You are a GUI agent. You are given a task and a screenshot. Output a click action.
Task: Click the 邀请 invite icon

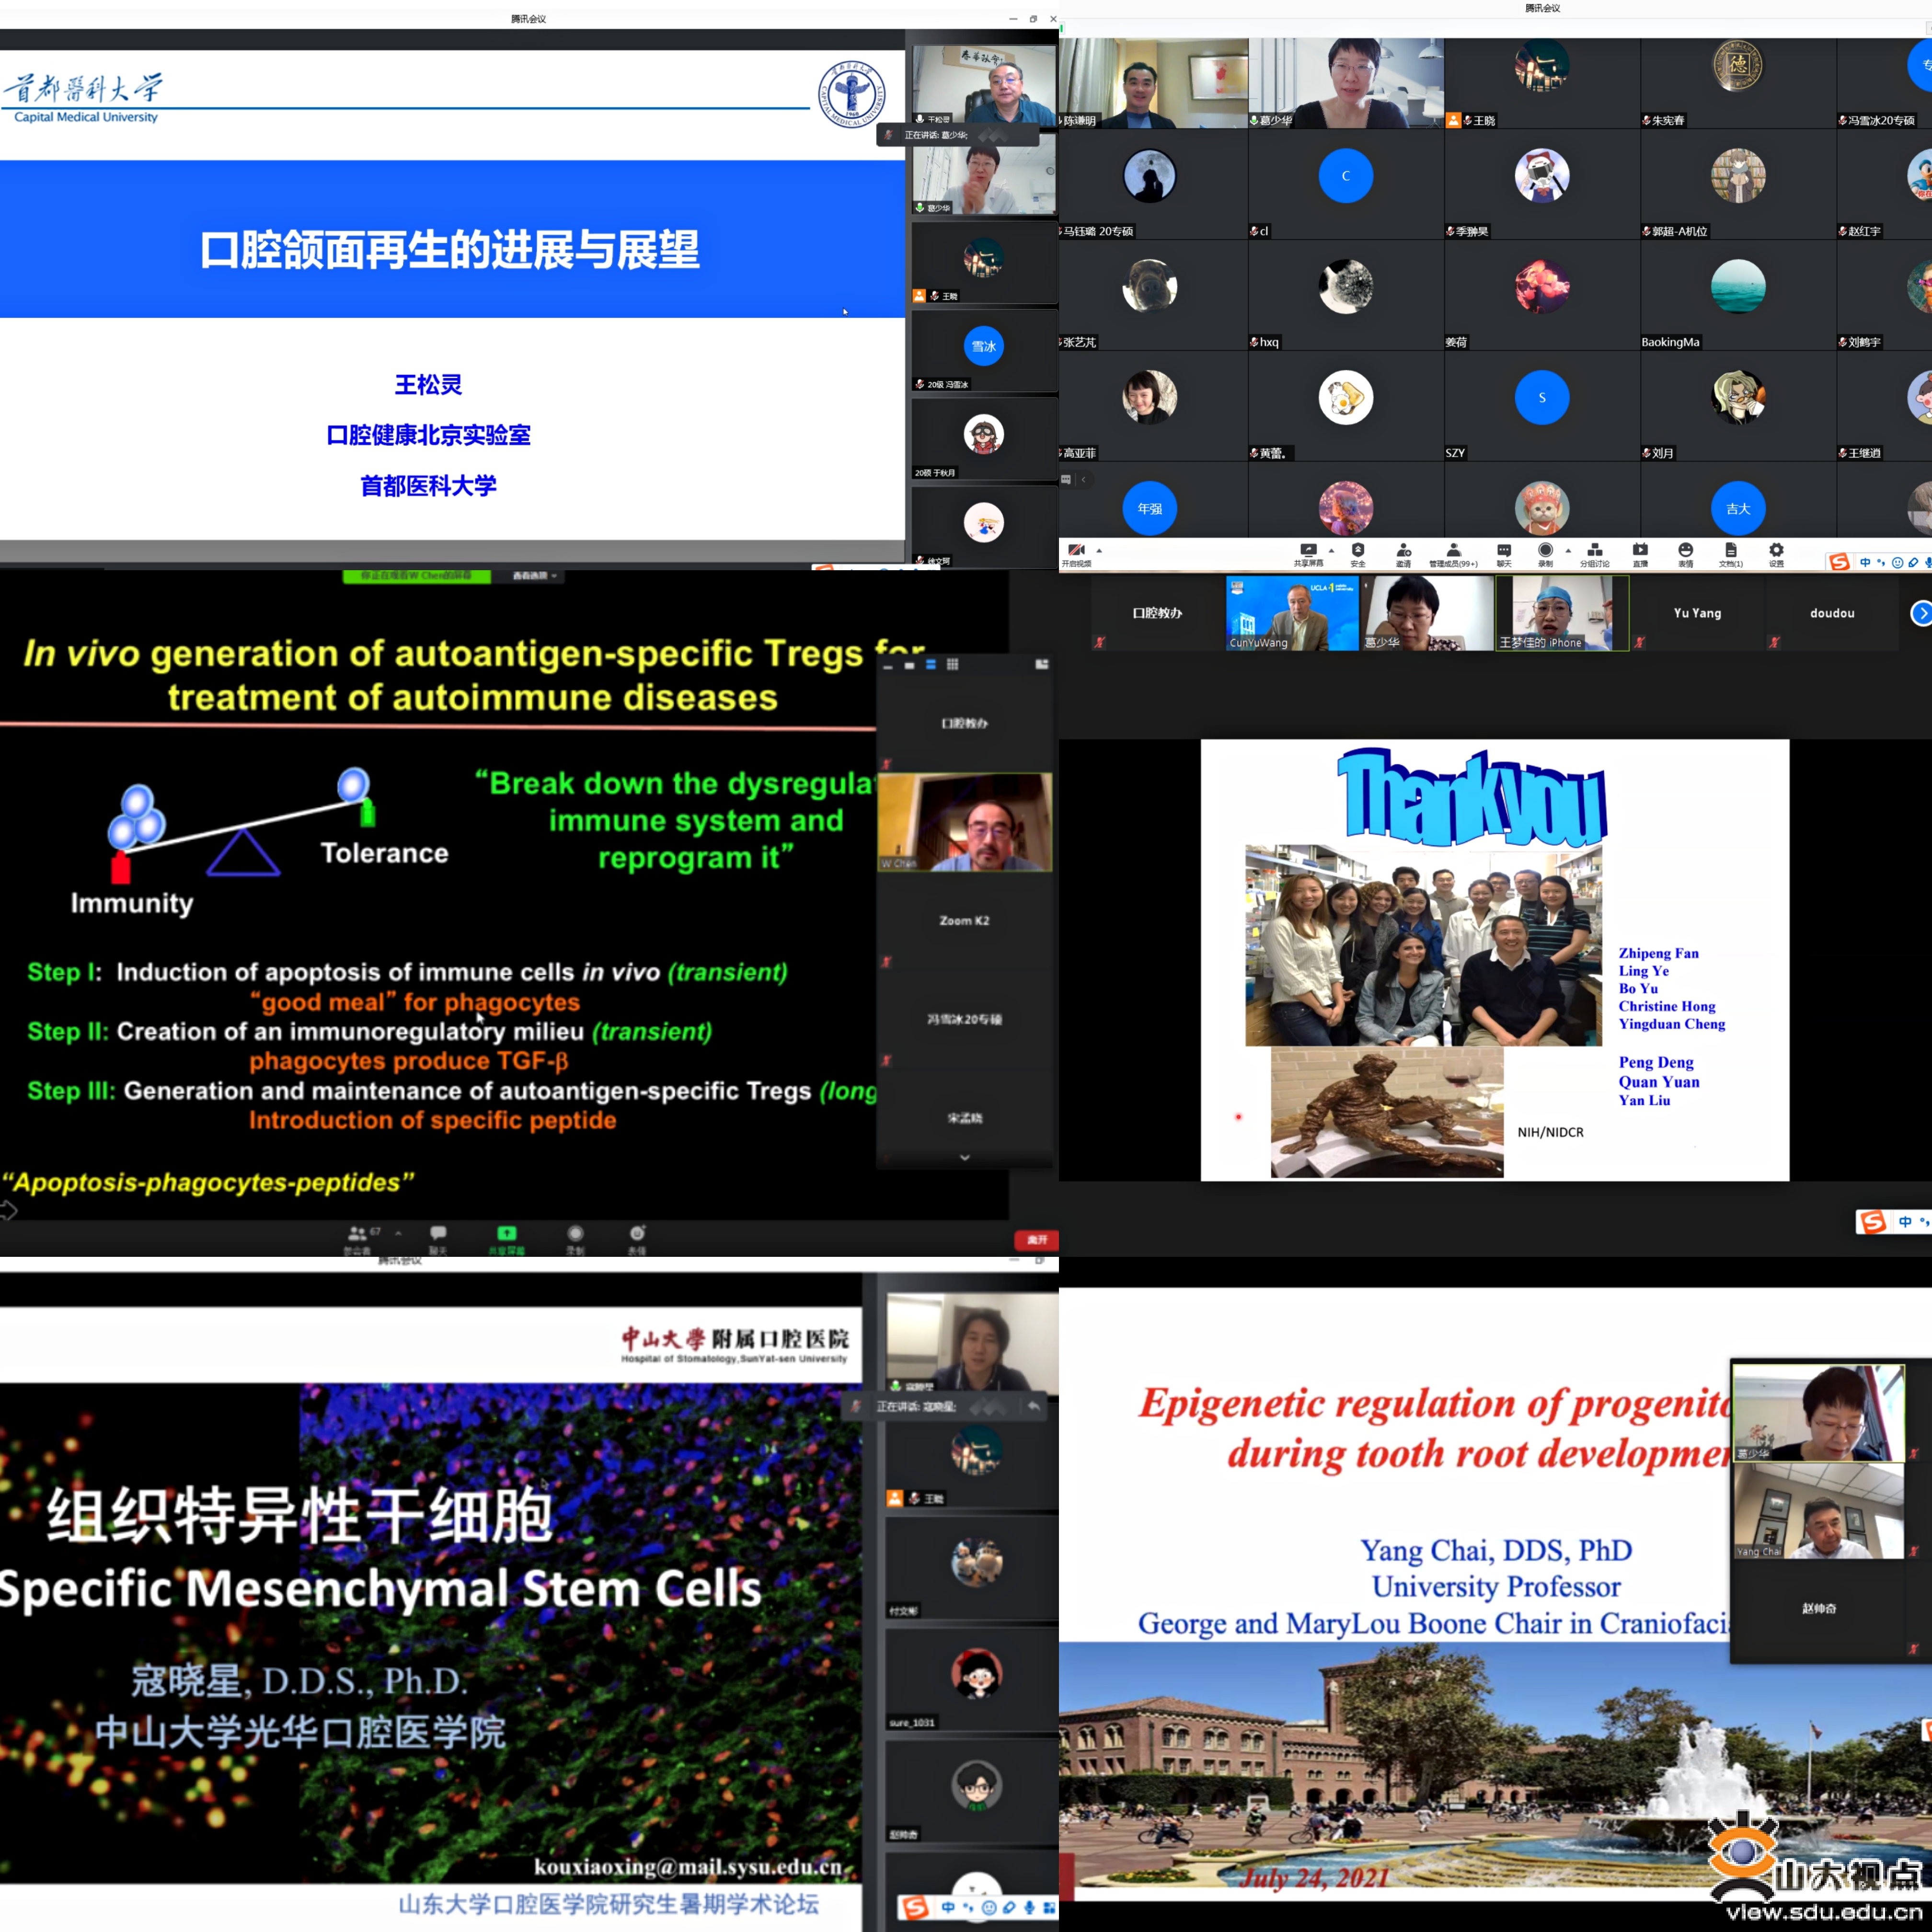pos(1404,551)
